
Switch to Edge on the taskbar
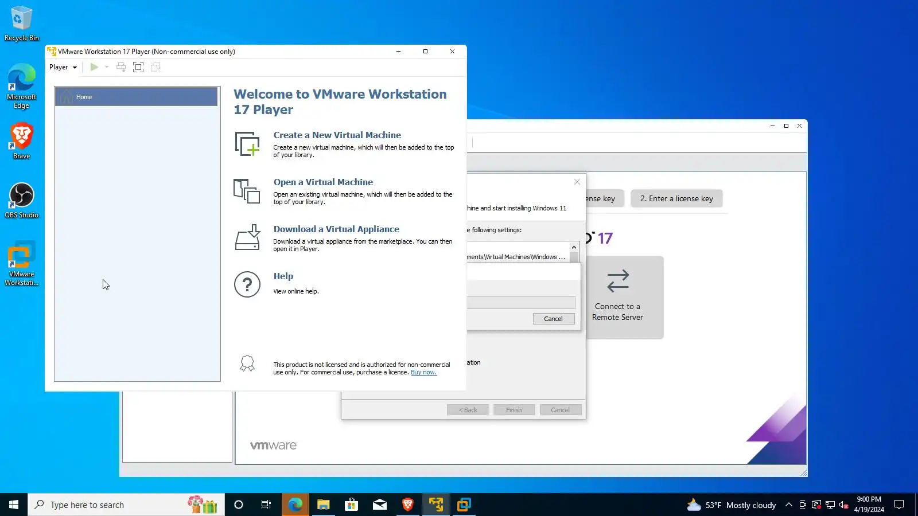295,505
